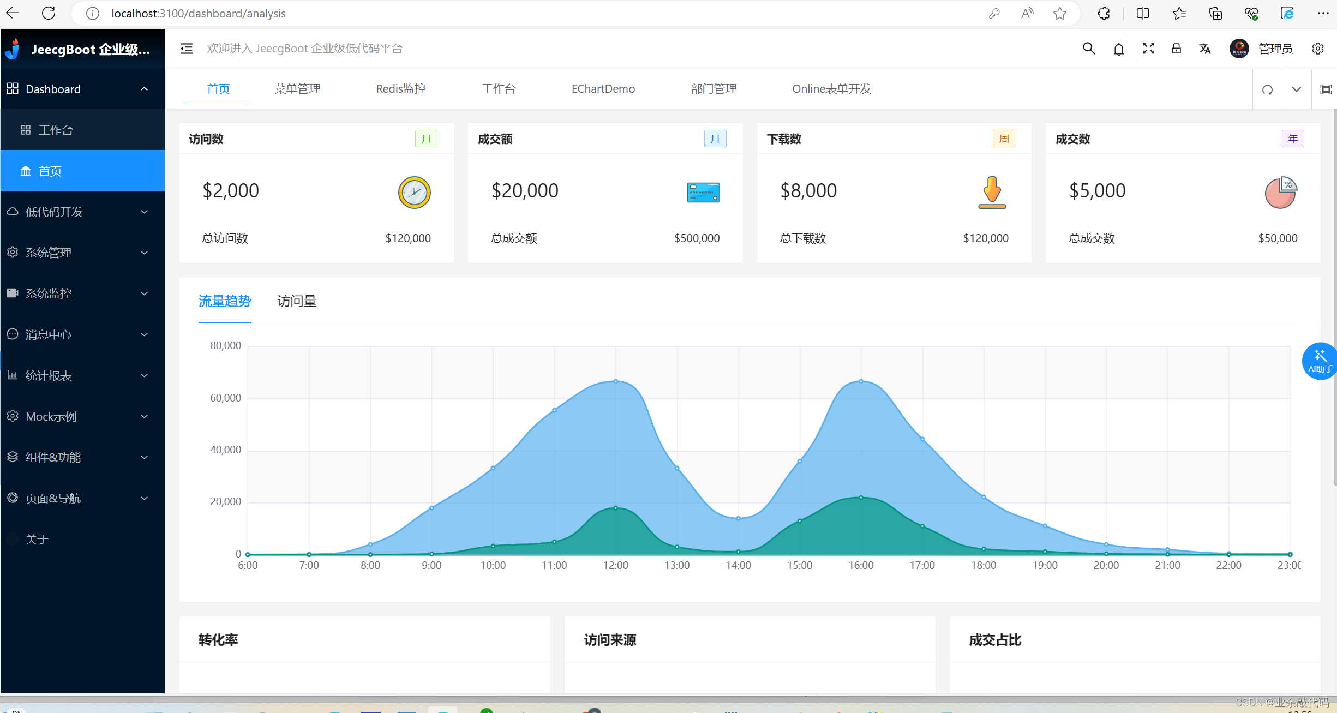Expand the 统计报表 sidebar menu
1337x713 pixels.
pos(82,375)
